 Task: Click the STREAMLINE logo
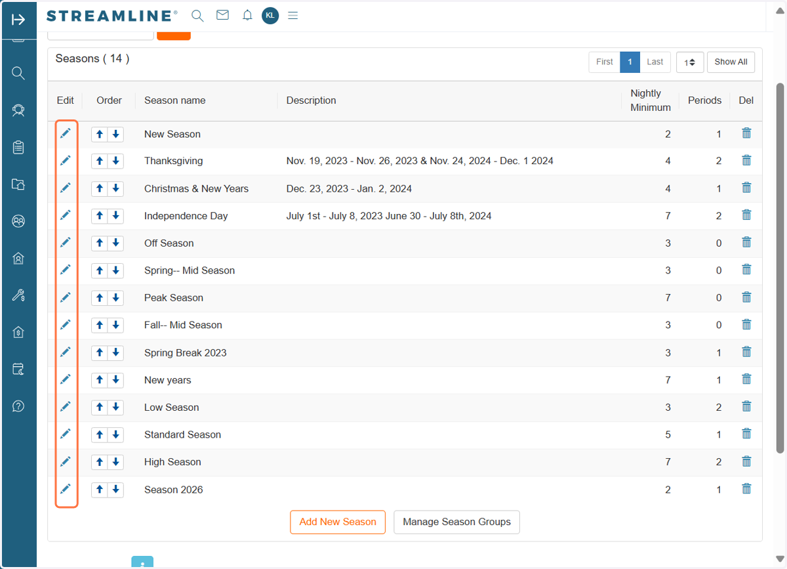(112, 16)
